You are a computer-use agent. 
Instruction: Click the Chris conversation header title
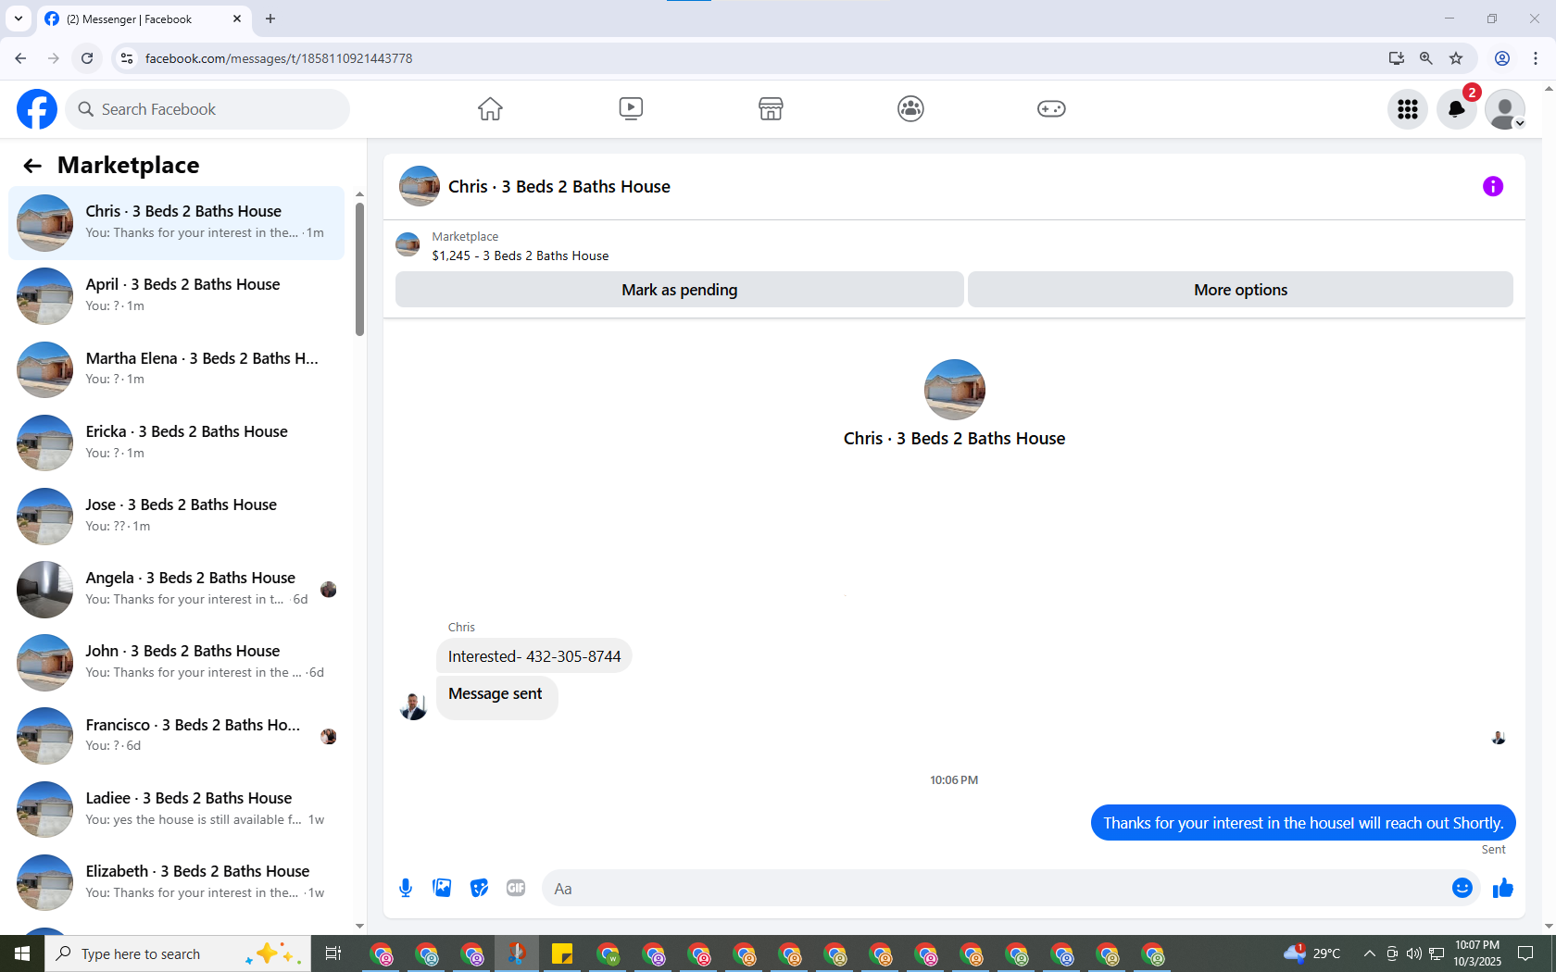(558, 186)
